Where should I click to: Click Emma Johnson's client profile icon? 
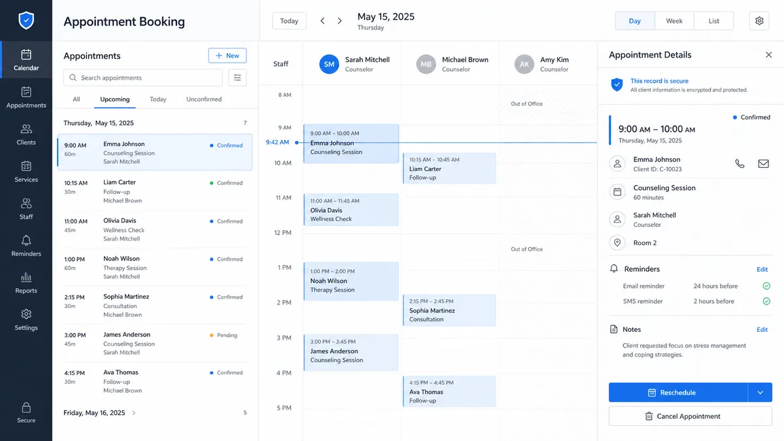617,164
